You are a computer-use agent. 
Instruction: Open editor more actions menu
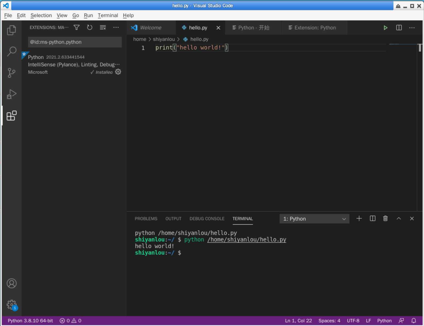pos(412,28)
